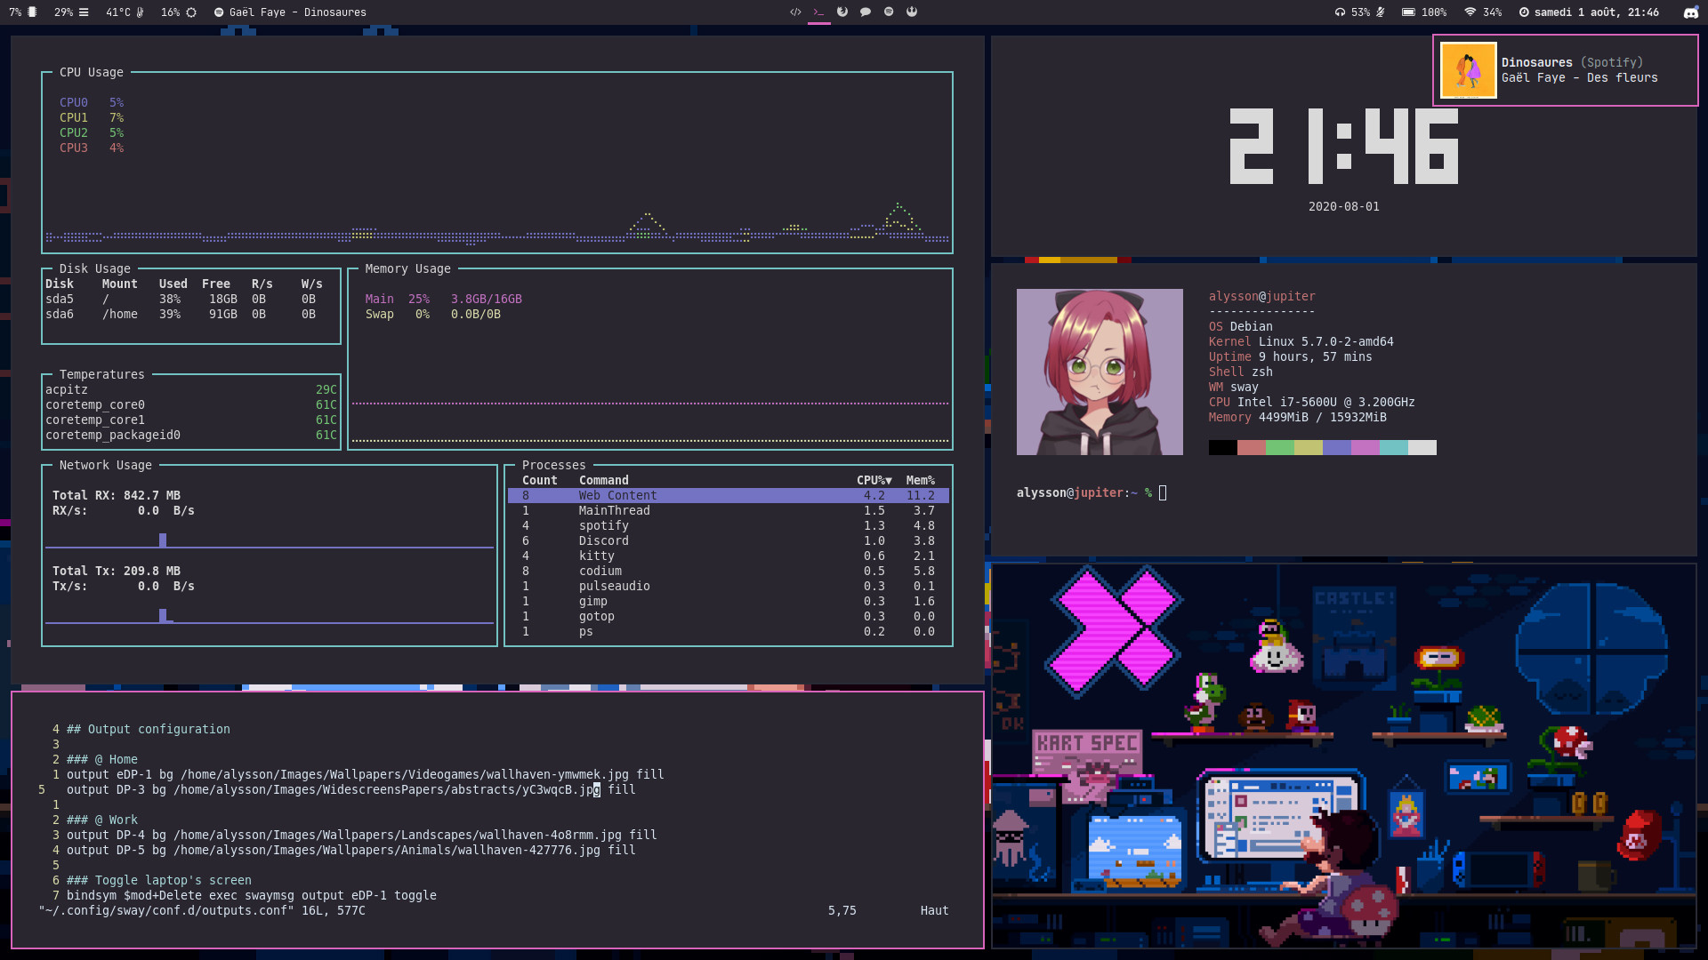Screen dimensions: 1708x960
Task: Click the Spotify icon beside Gaël Faye - Dinosaures
Action: [x=219, y=12]
